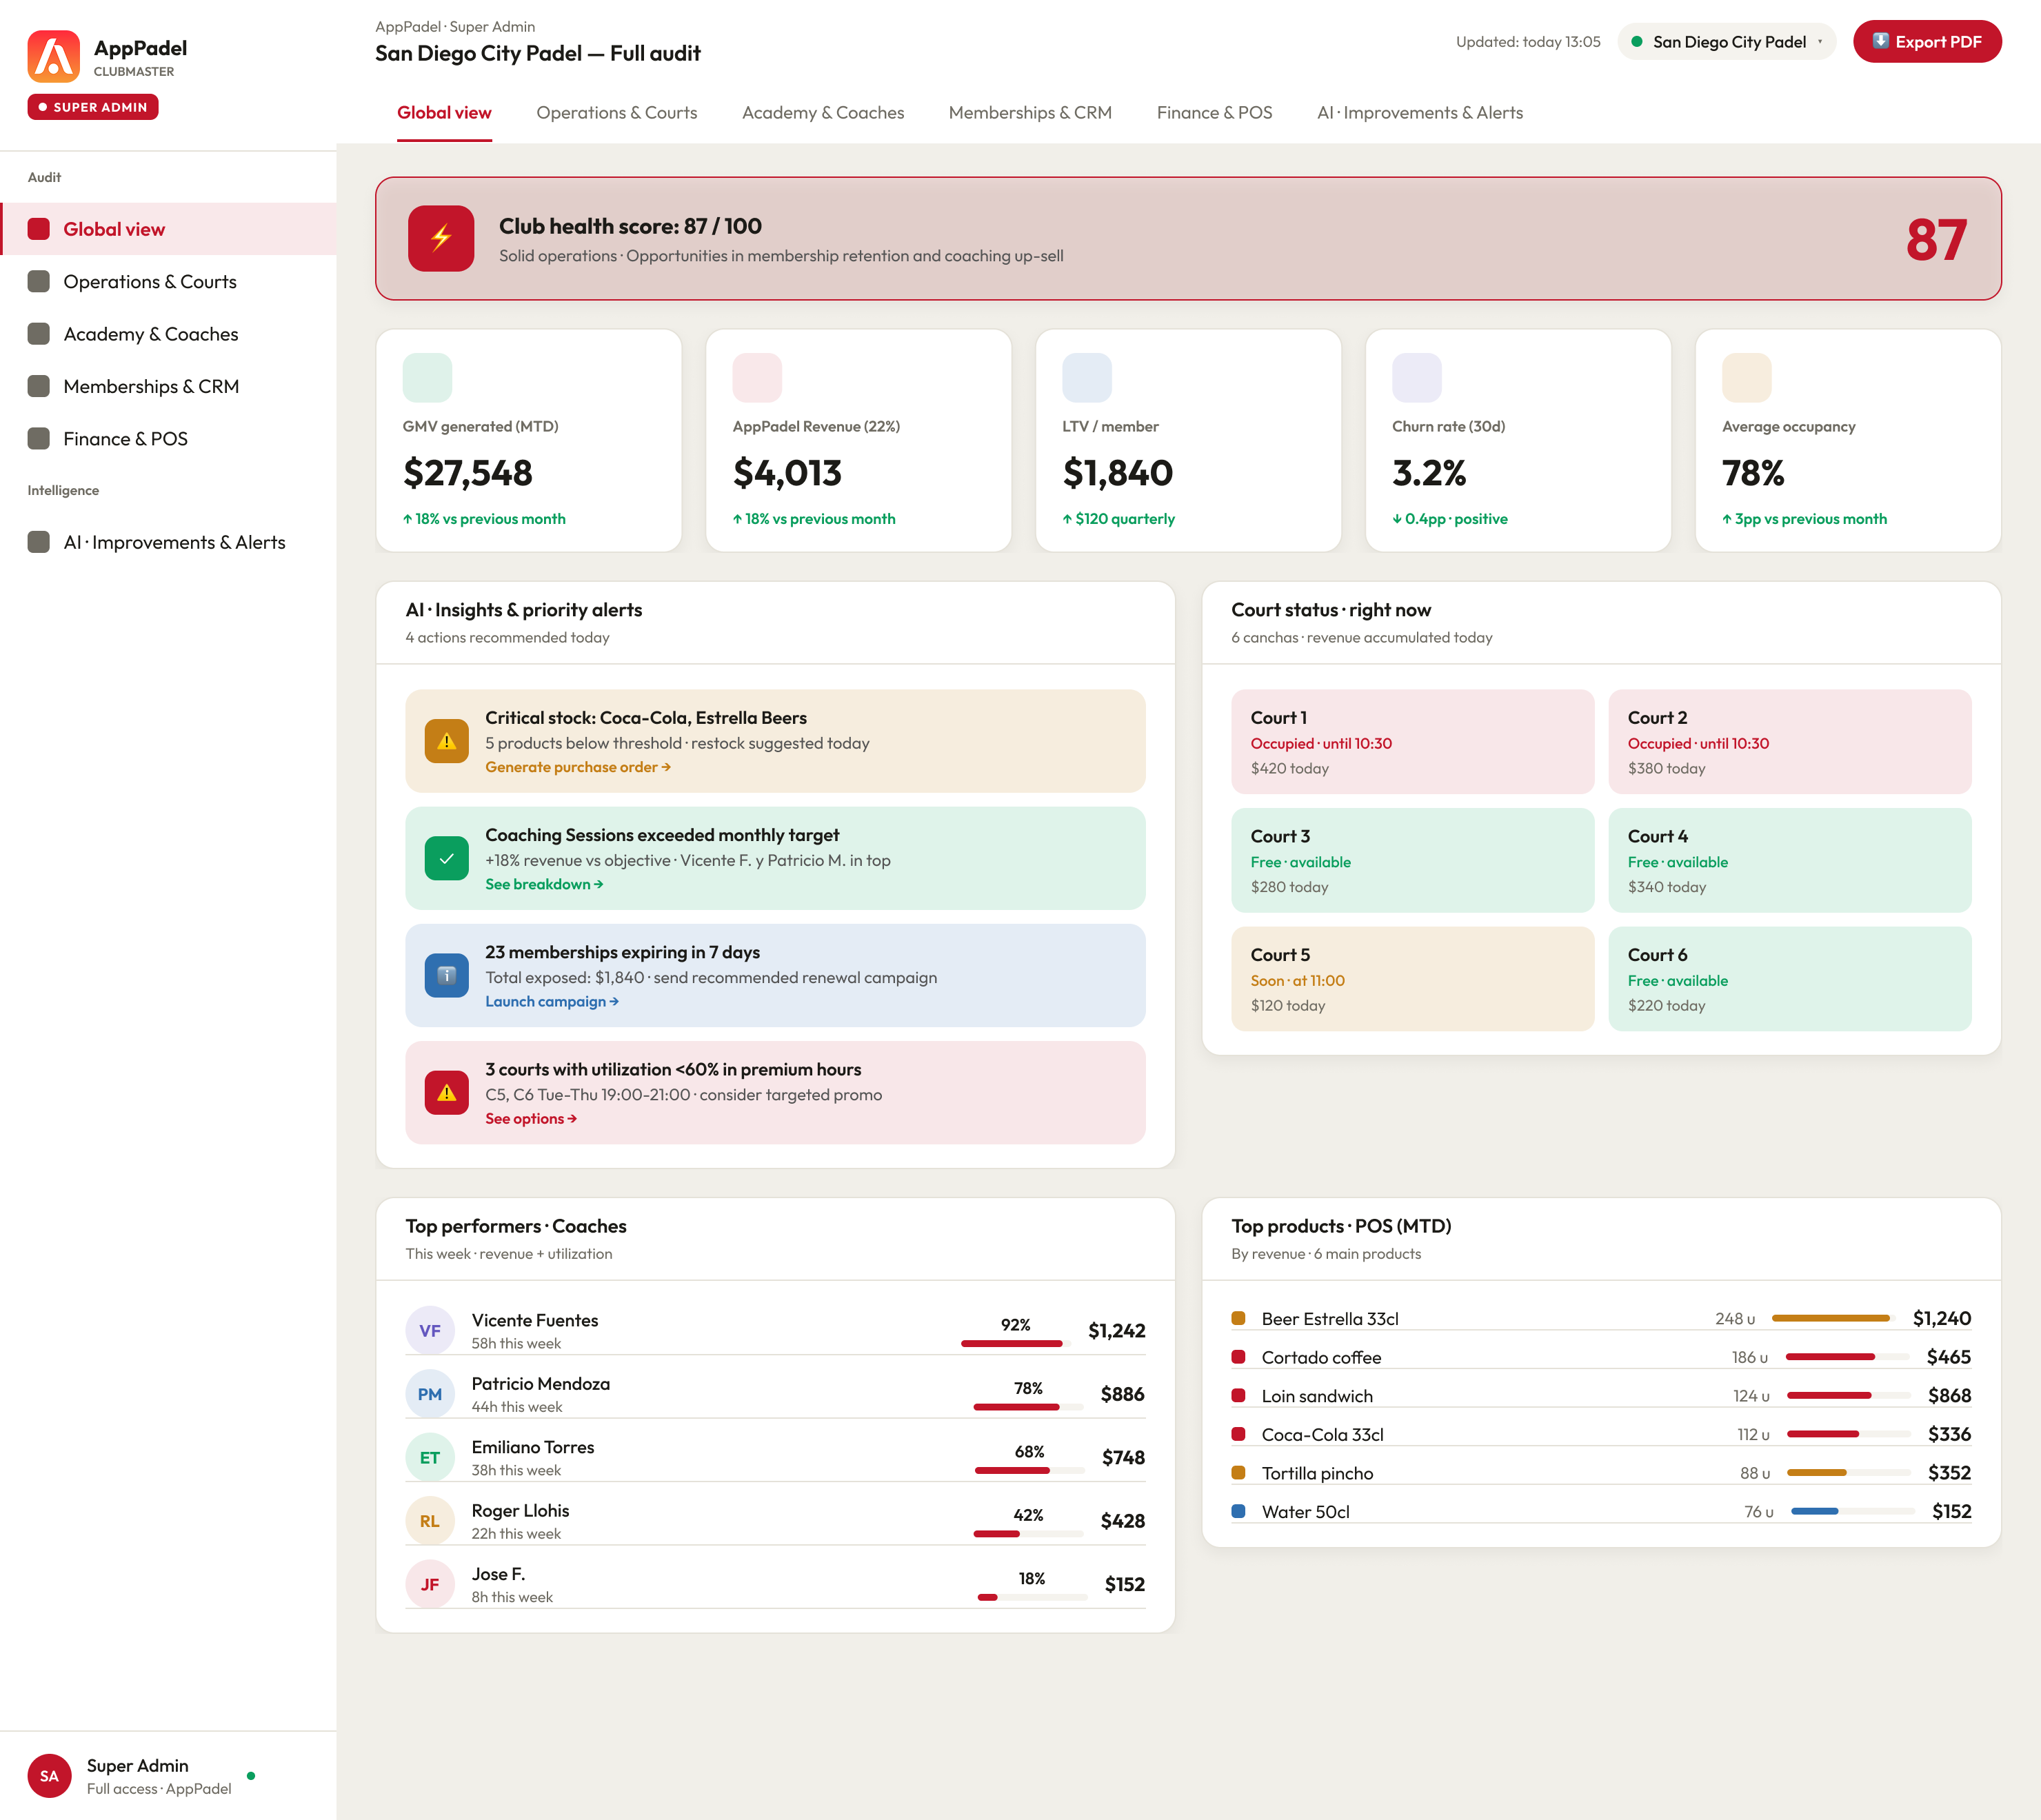The height and width of the screenshot is (1820, 2041).
Task: Click the $27,548 GMV value
Action: [x=468, y=473]
